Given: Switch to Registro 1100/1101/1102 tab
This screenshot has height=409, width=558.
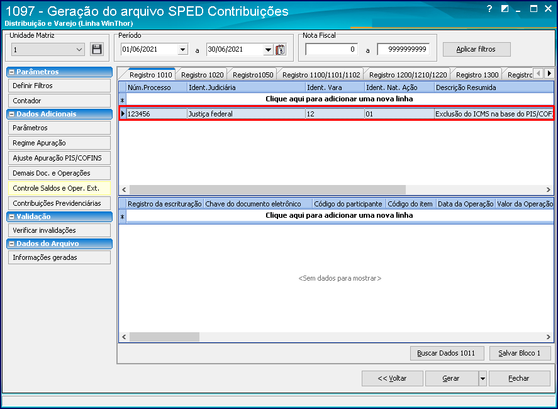Looking at the screenshot, I should pyautogui.click(x=321, y=75).
